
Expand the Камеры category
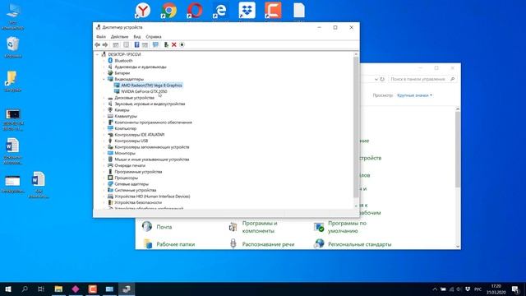104,110
